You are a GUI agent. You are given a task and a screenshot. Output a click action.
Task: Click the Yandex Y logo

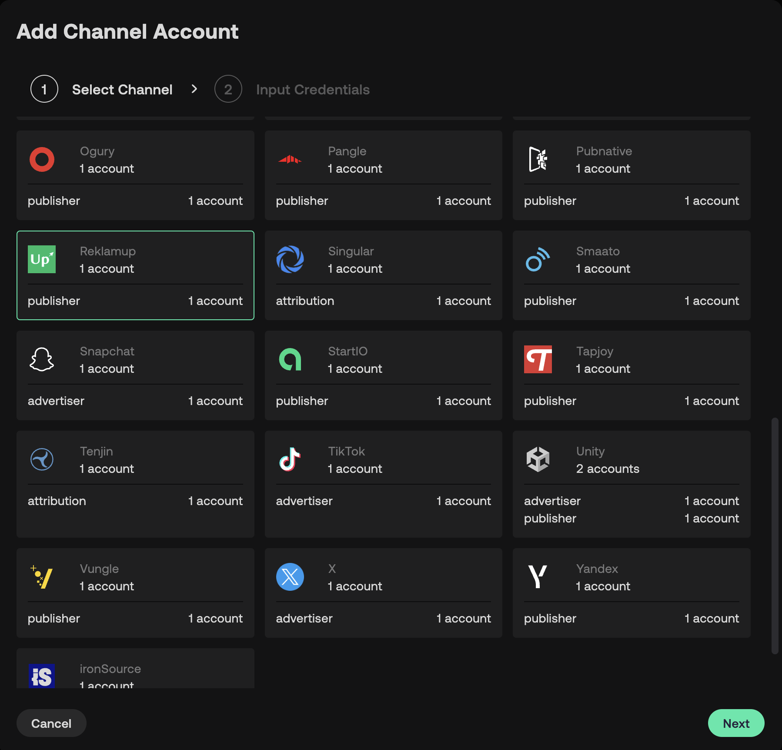click(x=538, y=577)
